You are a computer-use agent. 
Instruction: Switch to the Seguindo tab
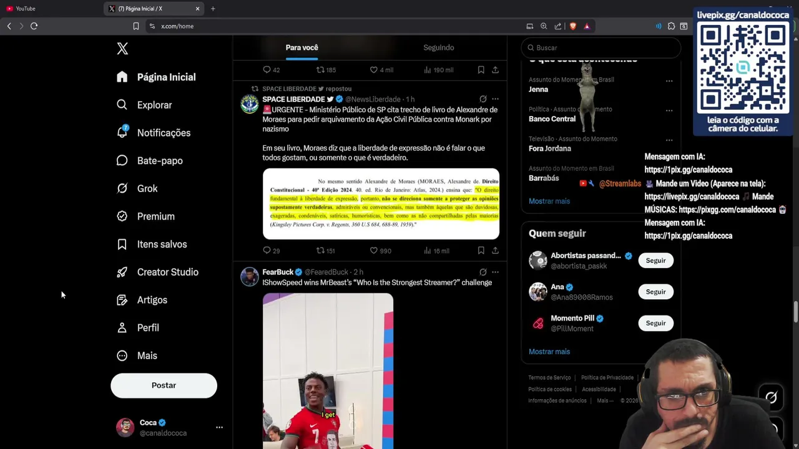pyautogui.click(x=438, y=47)
